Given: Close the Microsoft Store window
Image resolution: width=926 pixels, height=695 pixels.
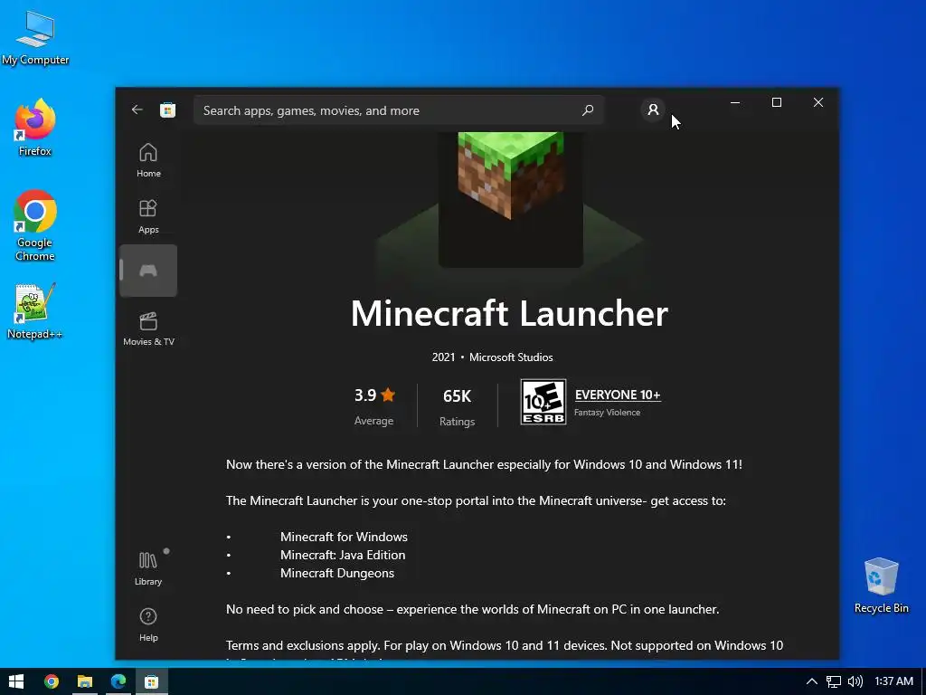Looking at the screenshot, I should coord(817,102).
